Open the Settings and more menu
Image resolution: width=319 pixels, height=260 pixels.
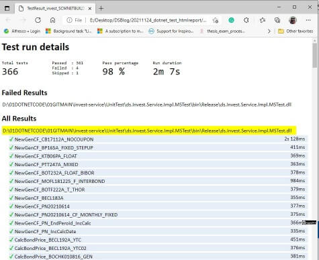pyautogui.click(x=308, y=20)
